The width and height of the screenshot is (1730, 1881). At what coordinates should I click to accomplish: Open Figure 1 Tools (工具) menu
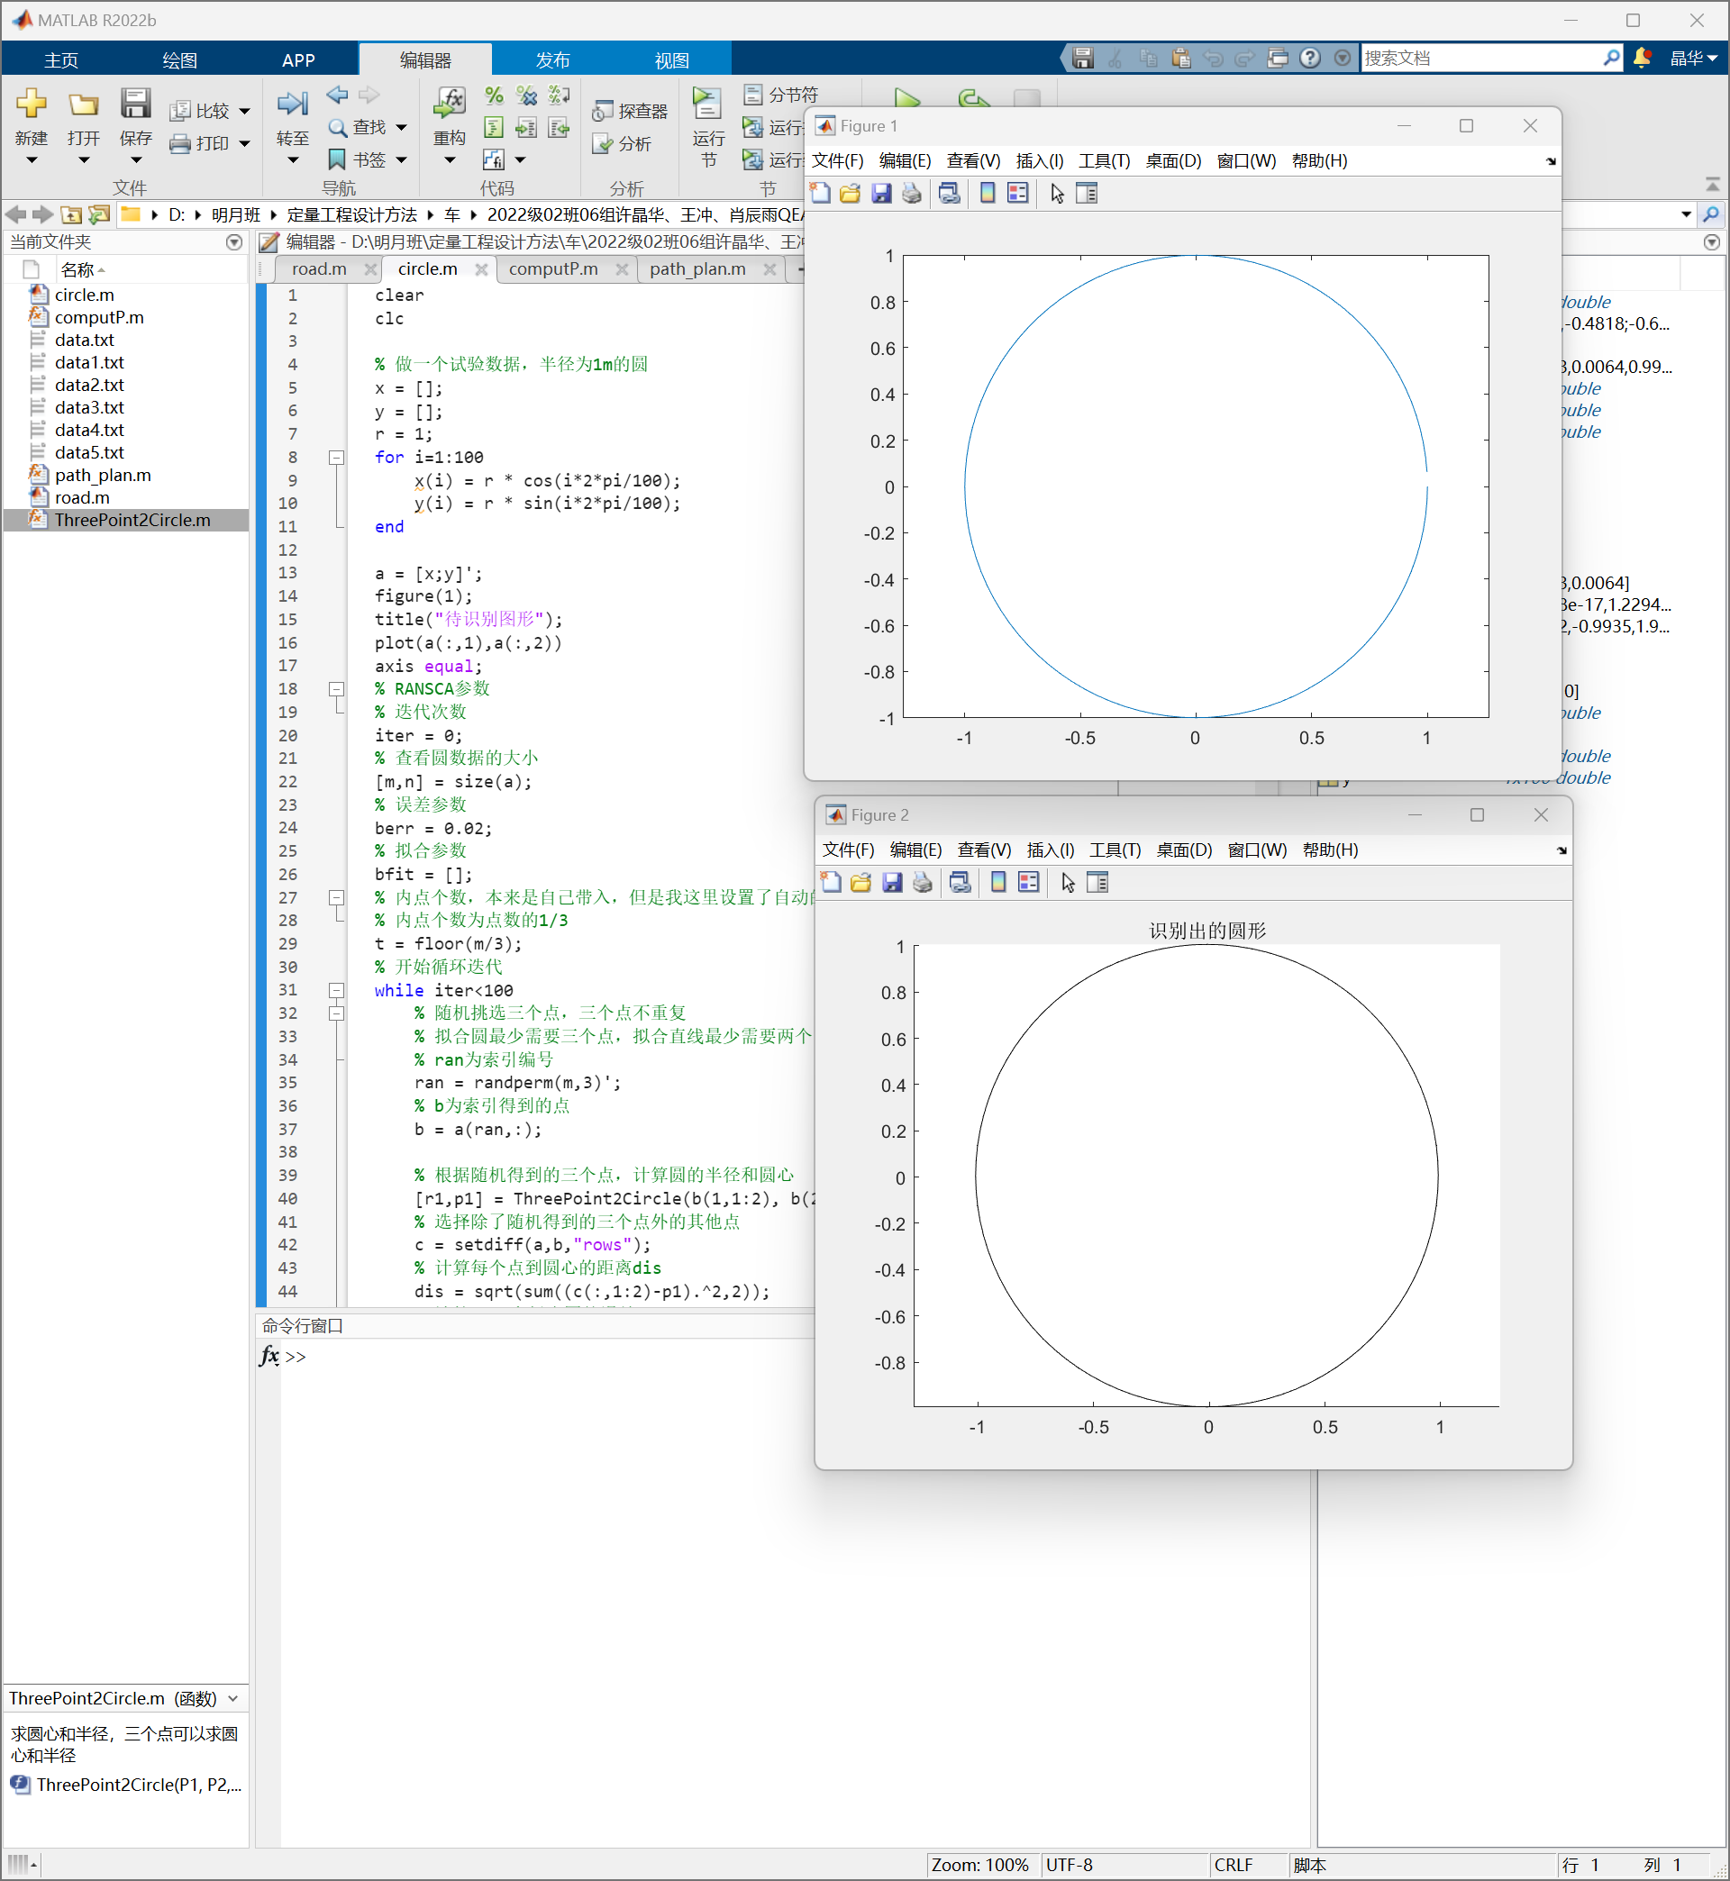coord(1104,161)
